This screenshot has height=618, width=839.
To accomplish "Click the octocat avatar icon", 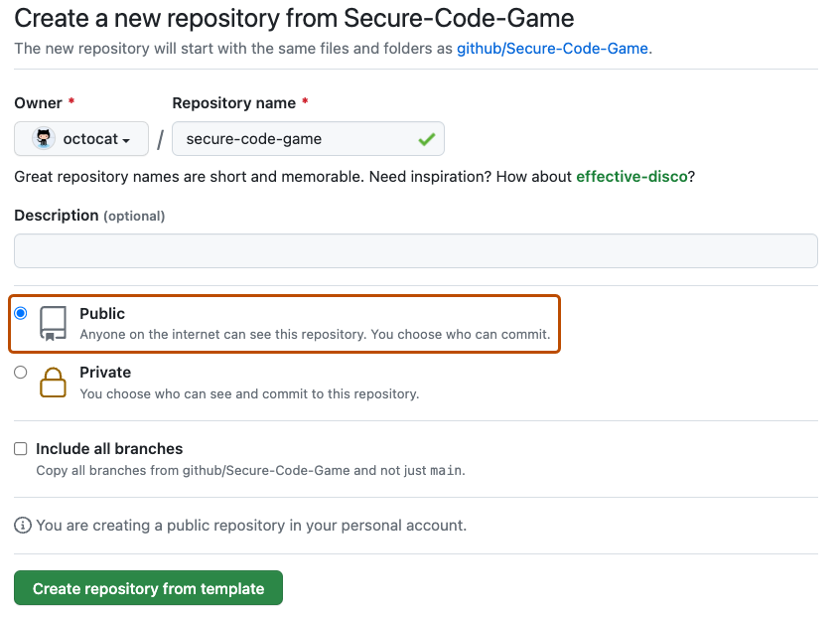I will coord(45,139).
